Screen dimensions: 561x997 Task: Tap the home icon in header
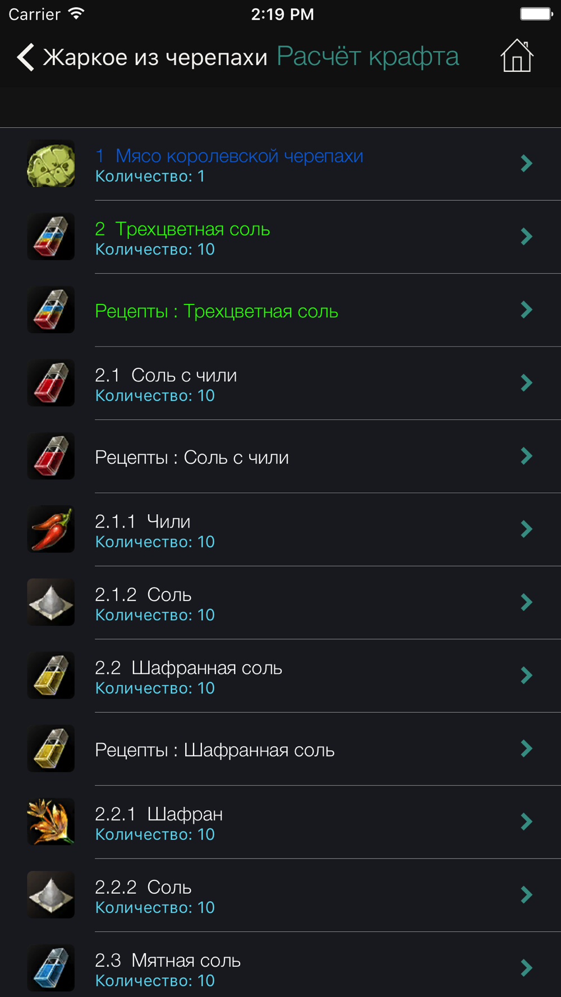click(x=517, y=56)
